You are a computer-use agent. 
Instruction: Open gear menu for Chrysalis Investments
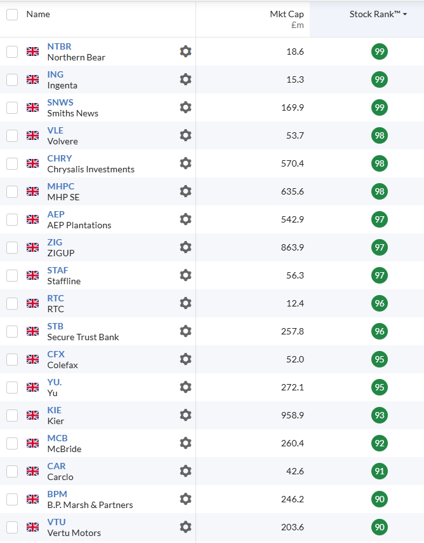(185, 163)
